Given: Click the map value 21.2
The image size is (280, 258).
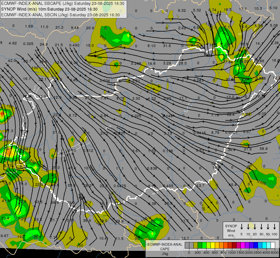Looking at the screenshot, I should [x=59, y=28].
